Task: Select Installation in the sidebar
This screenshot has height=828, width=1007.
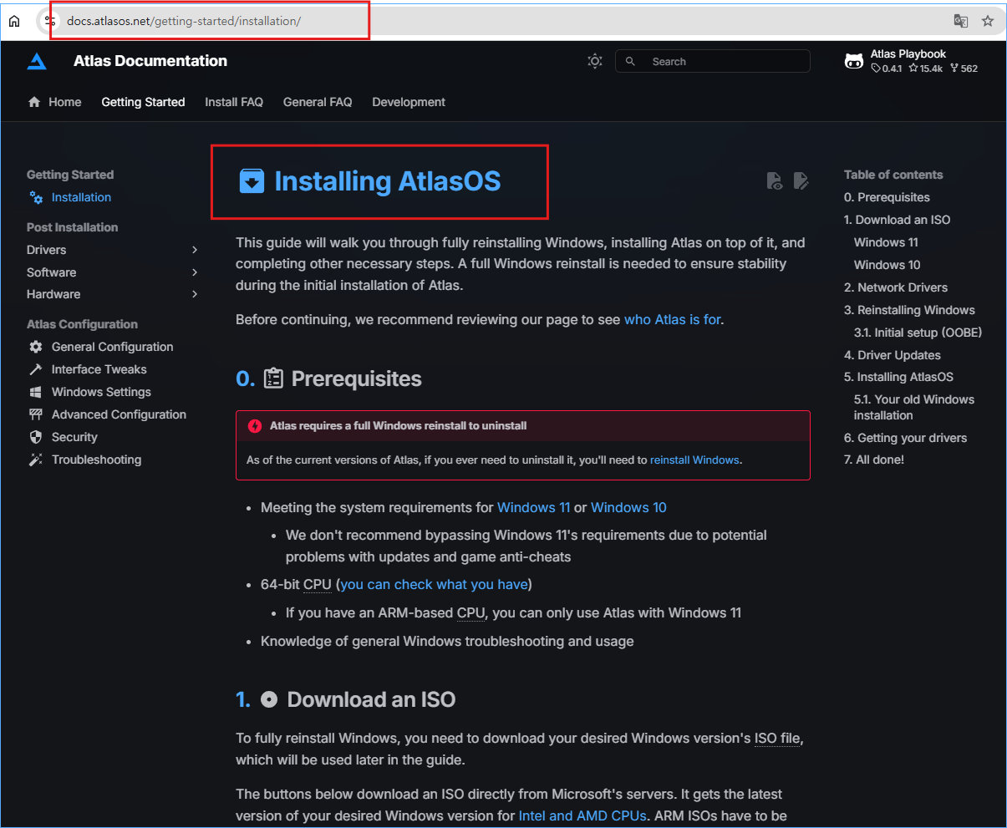Action: [81, 197]
